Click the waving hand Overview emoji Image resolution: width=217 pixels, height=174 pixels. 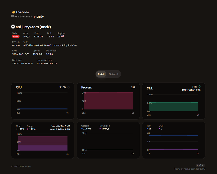(13, 12)
